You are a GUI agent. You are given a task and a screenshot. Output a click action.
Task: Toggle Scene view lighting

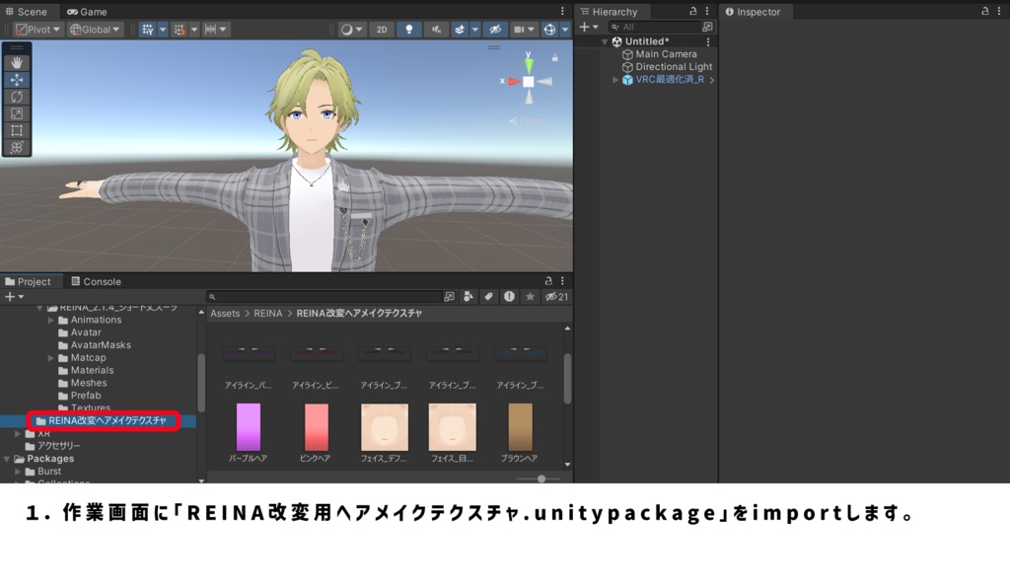click(x=408, y=29)
